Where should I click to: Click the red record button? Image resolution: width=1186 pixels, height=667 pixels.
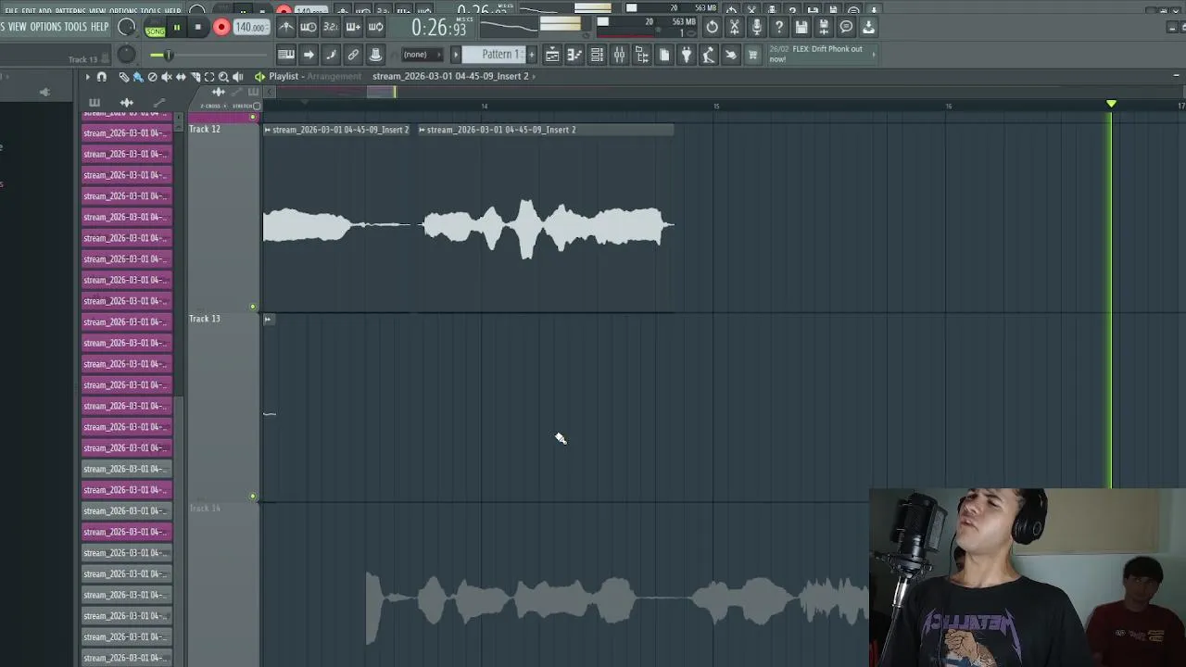pos(221,28)
